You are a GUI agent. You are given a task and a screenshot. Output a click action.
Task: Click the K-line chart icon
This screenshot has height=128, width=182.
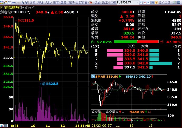tap(149, 2)
